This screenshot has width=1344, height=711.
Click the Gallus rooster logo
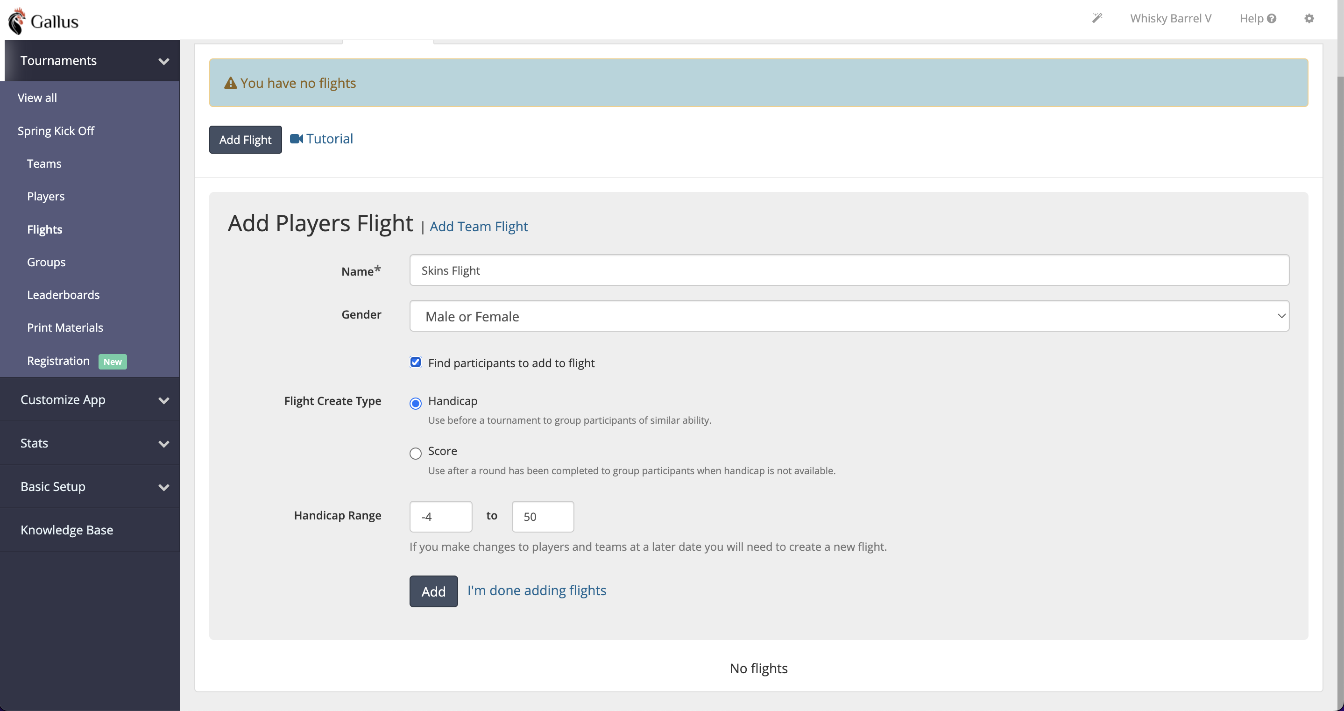17,21
